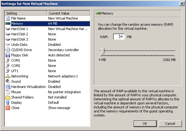Click the Display monitor icon
This screenshot has width=186, height=131.
pyautogui.click(x=8, y=103)
